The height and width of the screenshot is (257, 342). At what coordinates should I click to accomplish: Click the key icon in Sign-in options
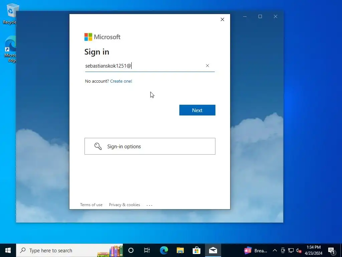pyautogui.click(x=98, y=146)
